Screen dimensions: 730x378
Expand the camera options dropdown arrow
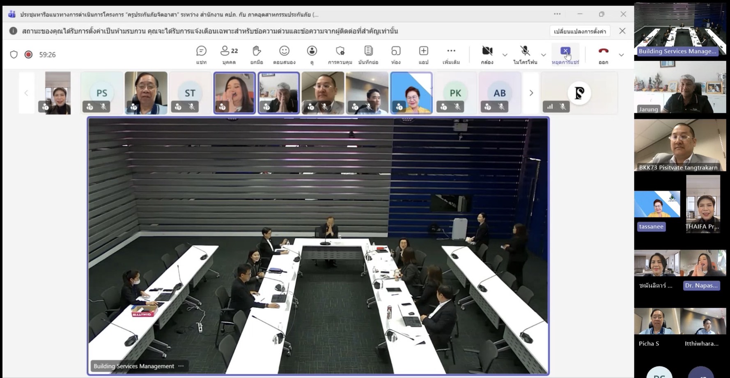click(505, 55)
